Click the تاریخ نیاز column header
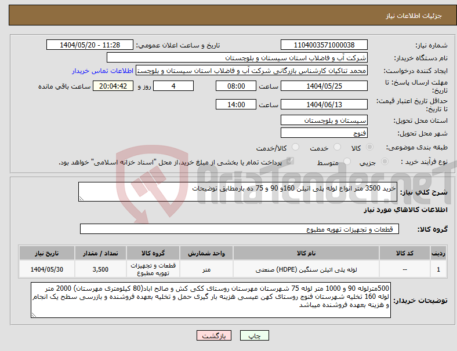This screenshot has width=457, height=351. click(x=47, y=253)
